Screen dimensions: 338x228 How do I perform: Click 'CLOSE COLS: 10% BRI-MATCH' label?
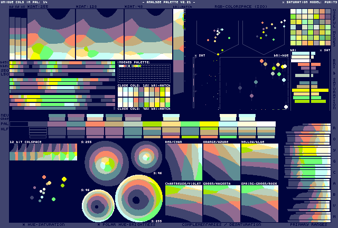[144, 85]
